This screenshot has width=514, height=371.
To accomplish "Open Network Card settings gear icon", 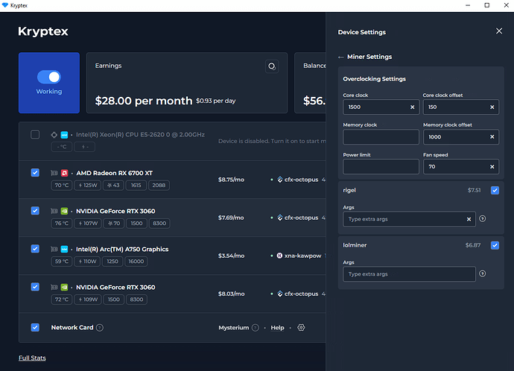I will tap(301, 327).
